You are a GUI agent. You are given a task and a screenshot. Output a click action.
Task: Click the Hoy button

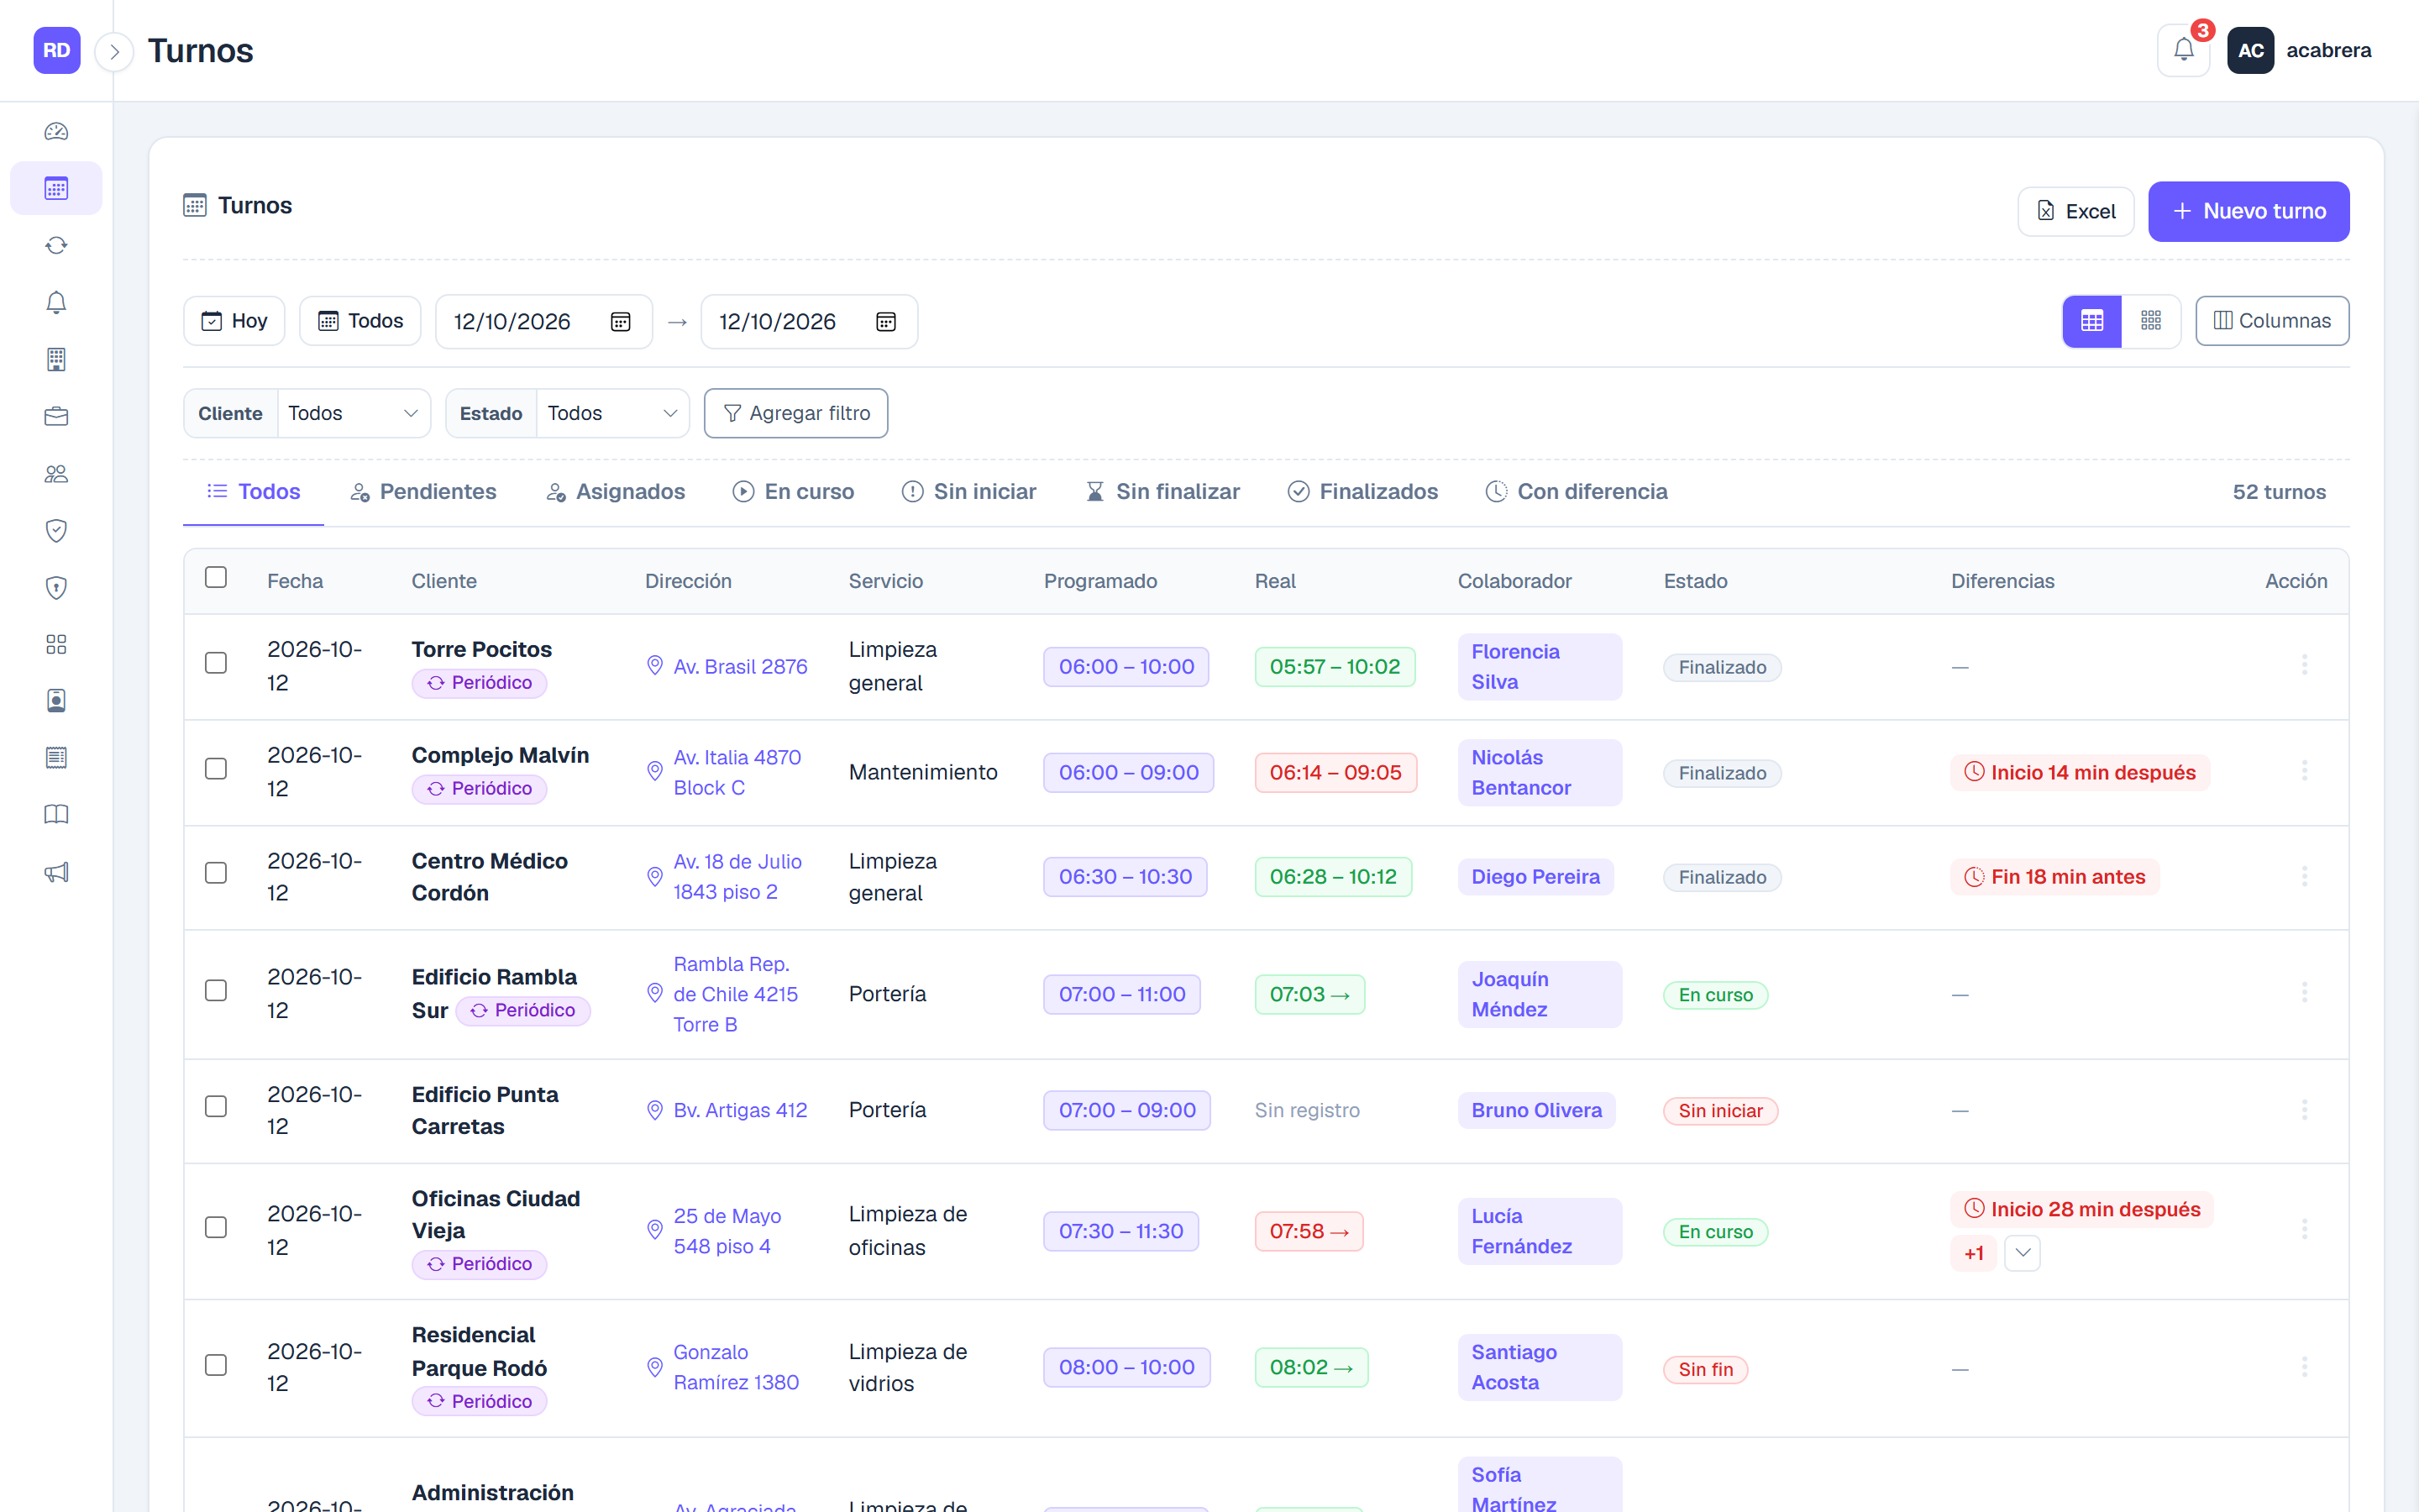pos(234,321)
